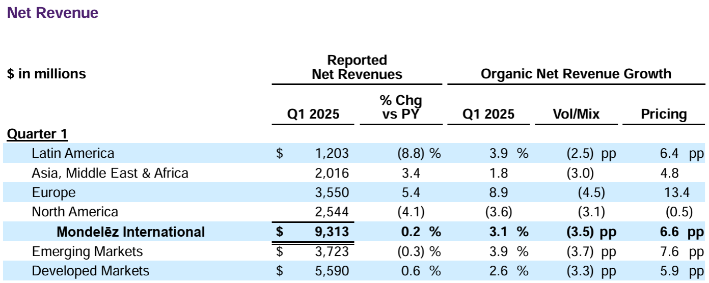This screenshot has height=283, width=709.
Task: Select Europe organic growth value 8.9
Action: coord(499,192)
